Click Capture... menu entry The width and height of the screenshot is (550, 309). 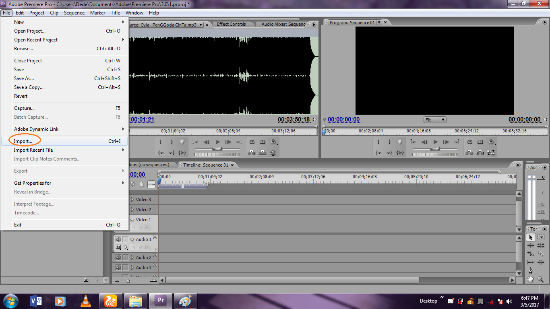coord(64,108)
